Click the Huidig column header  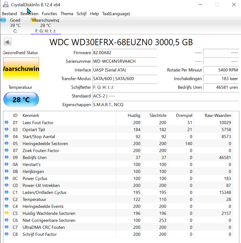(x=129, y=115)
